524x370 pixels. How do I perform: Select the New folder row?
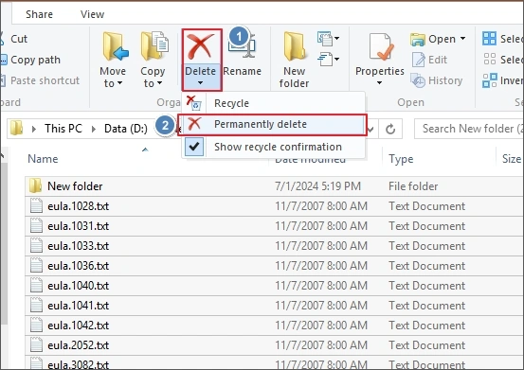274,186
